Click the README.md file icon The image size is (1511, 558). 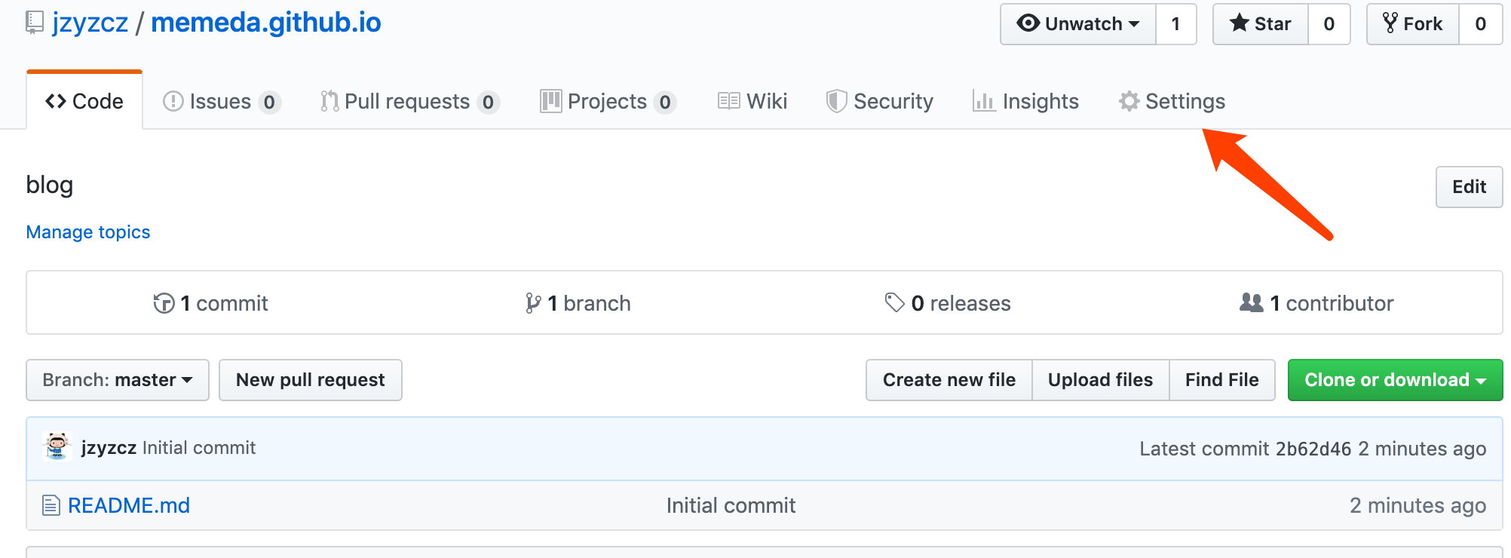51,505
